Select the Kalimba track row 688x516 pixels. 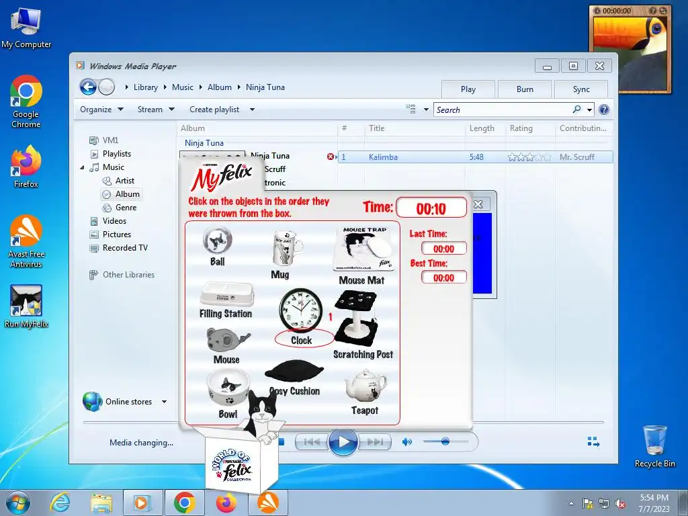475,157
